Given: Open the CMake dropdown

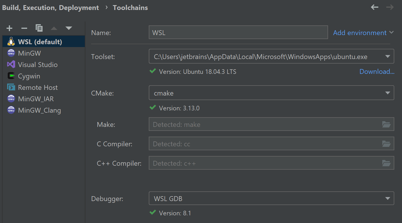Looking at the screenshot, I should (x=271, y=93).
